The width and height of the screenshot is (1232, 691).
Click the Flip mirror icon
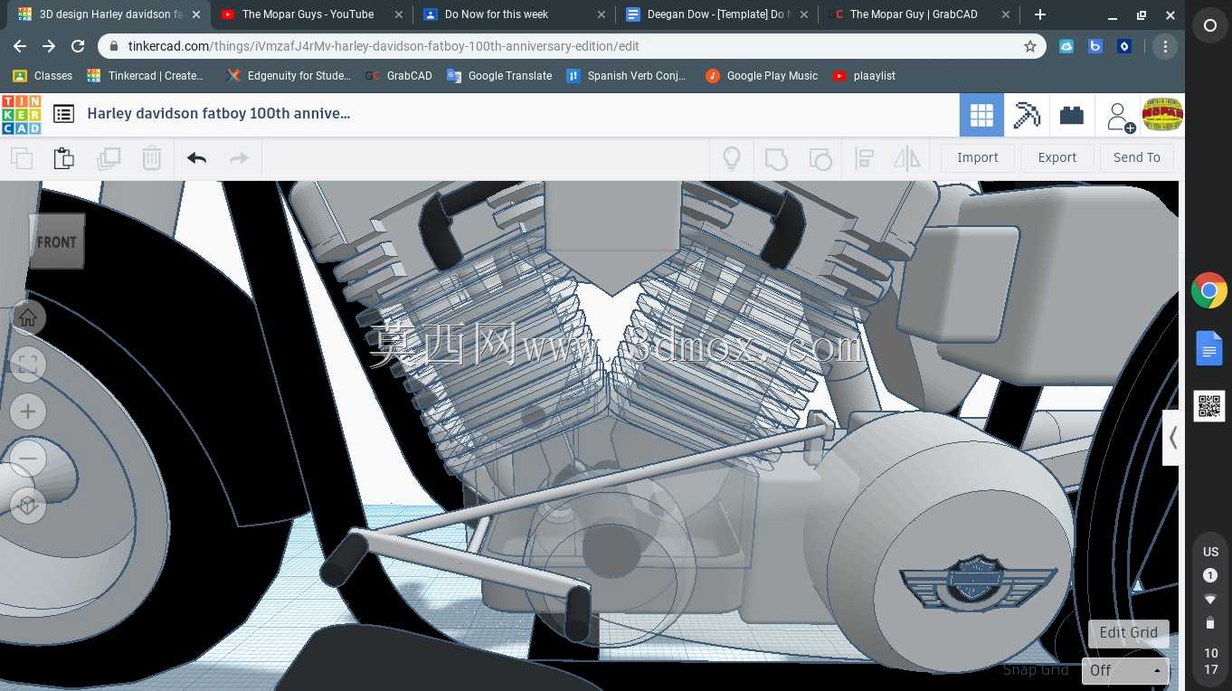click(907, 158)
